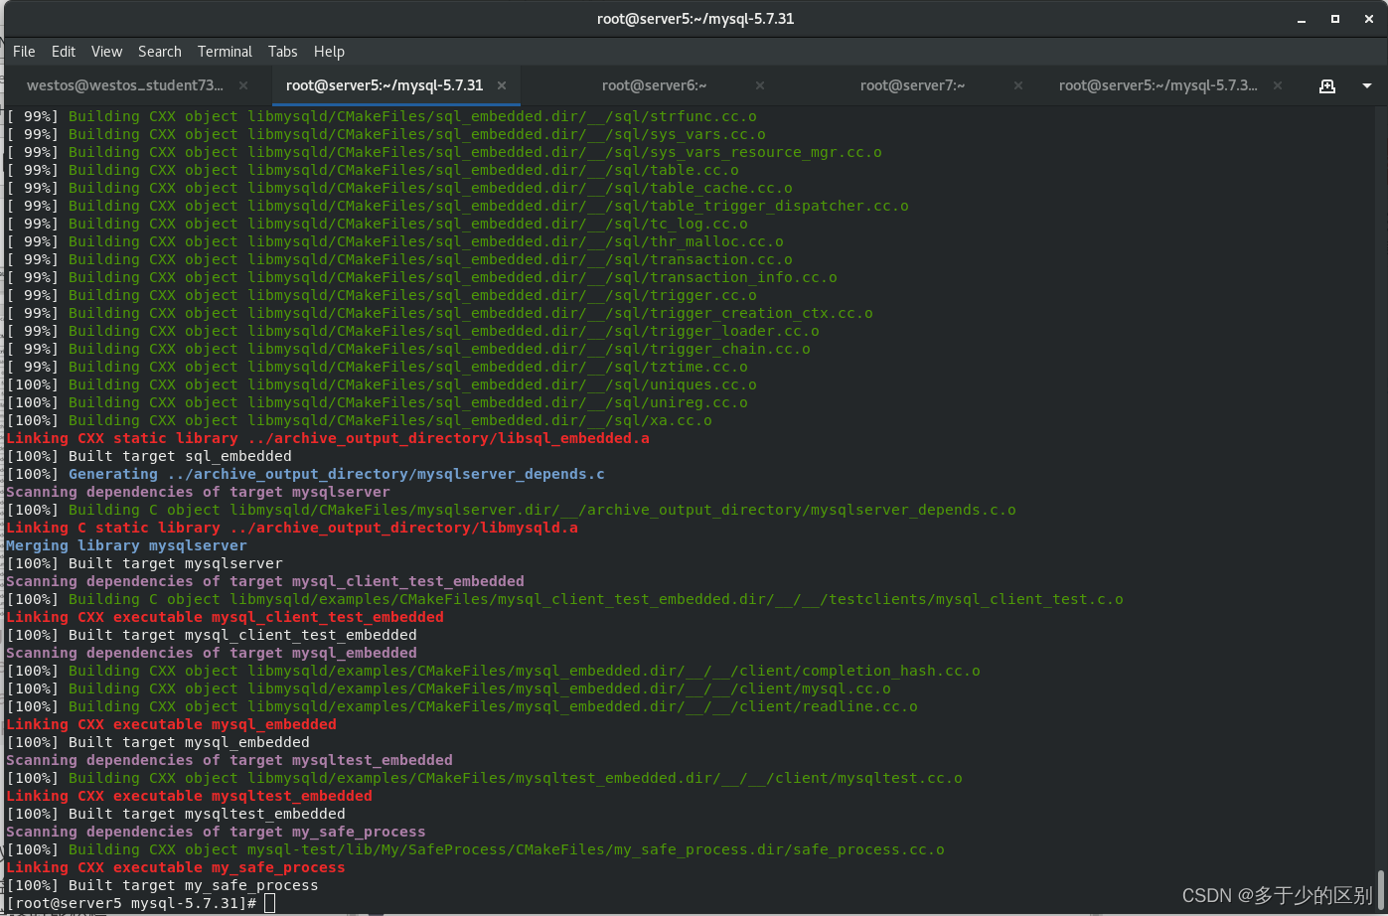Open the File menu
The height and width of the screenshot is (916, 1388).
click(24, 52)
